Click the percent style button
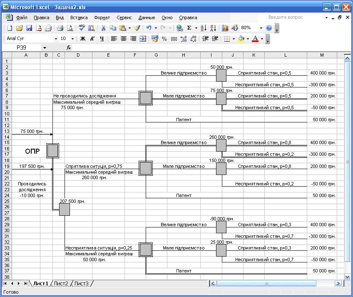Image resolution: width=353 pixels, height=297 pixels. coord(164,39)
